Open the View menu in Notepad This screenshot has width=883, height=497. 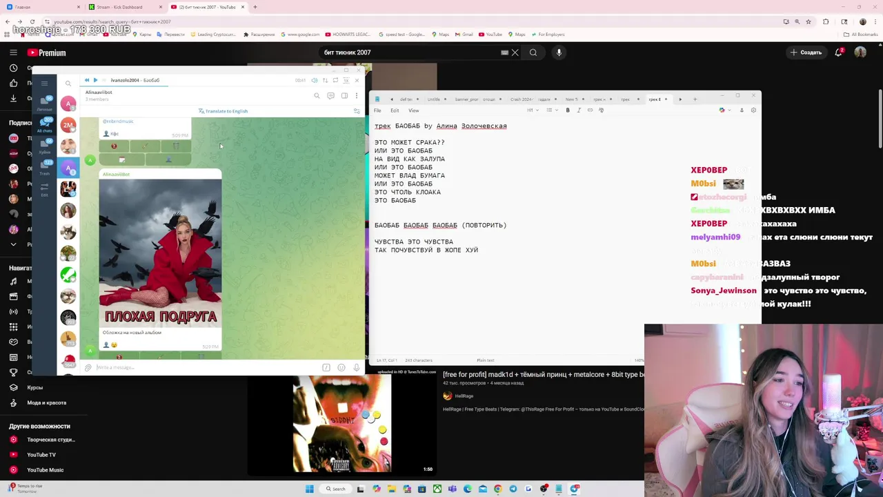point(413,110)
